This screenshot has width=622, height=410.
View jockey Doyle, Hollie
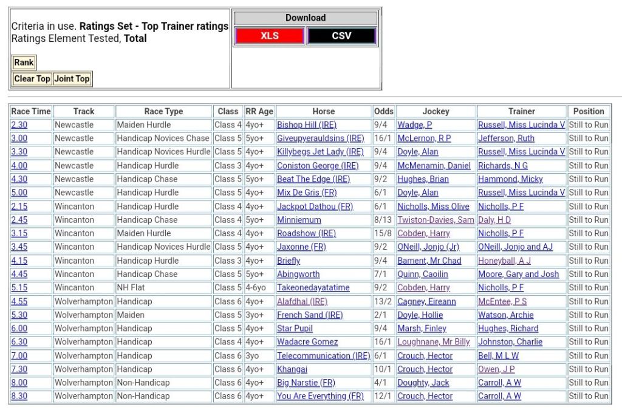point(420,315)
